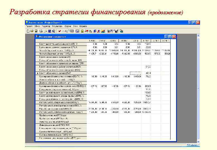The image size is (217, 150).
Task: Click the red bar toolbar icon
Action: click(87, 31)
